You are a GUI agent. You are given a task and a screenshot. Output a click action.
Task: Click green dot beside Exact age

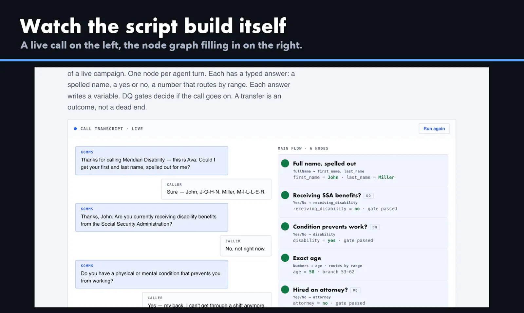point(285,258)
